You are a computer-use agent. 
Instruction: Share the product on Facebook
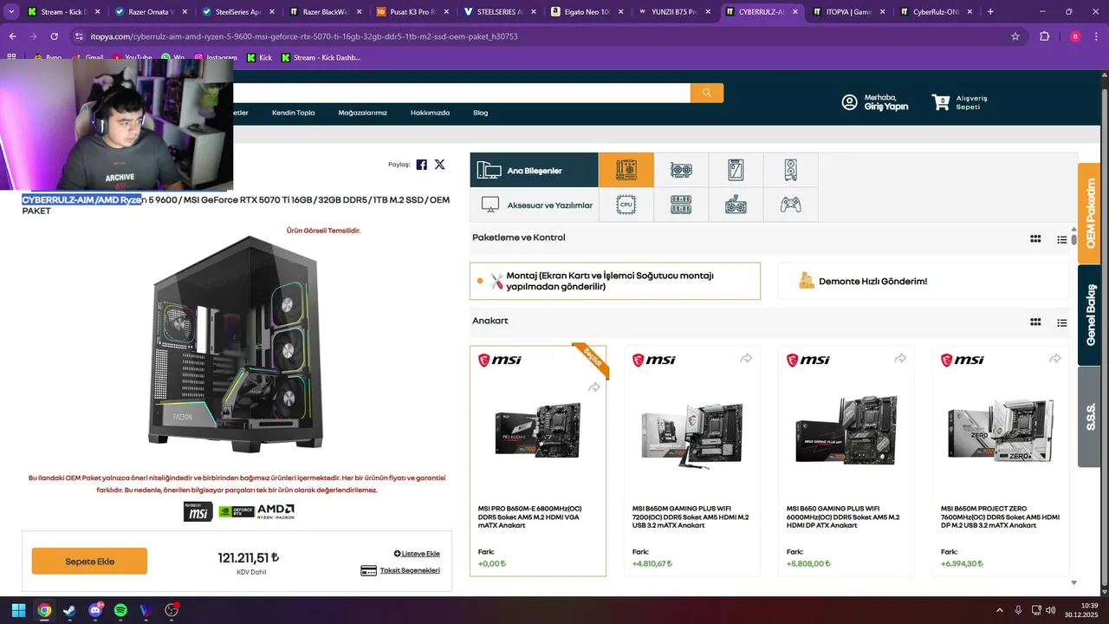coord(422,165)
